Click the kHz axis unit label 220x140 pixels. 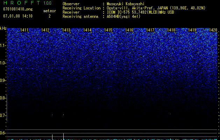coord(3,28)
